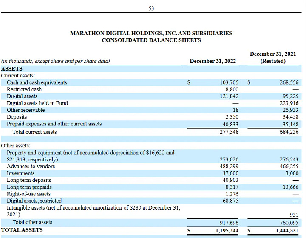The height and width of the screenshot is (238, 306).
Task: Select the 'Total current assets' label
Action: 34,132
